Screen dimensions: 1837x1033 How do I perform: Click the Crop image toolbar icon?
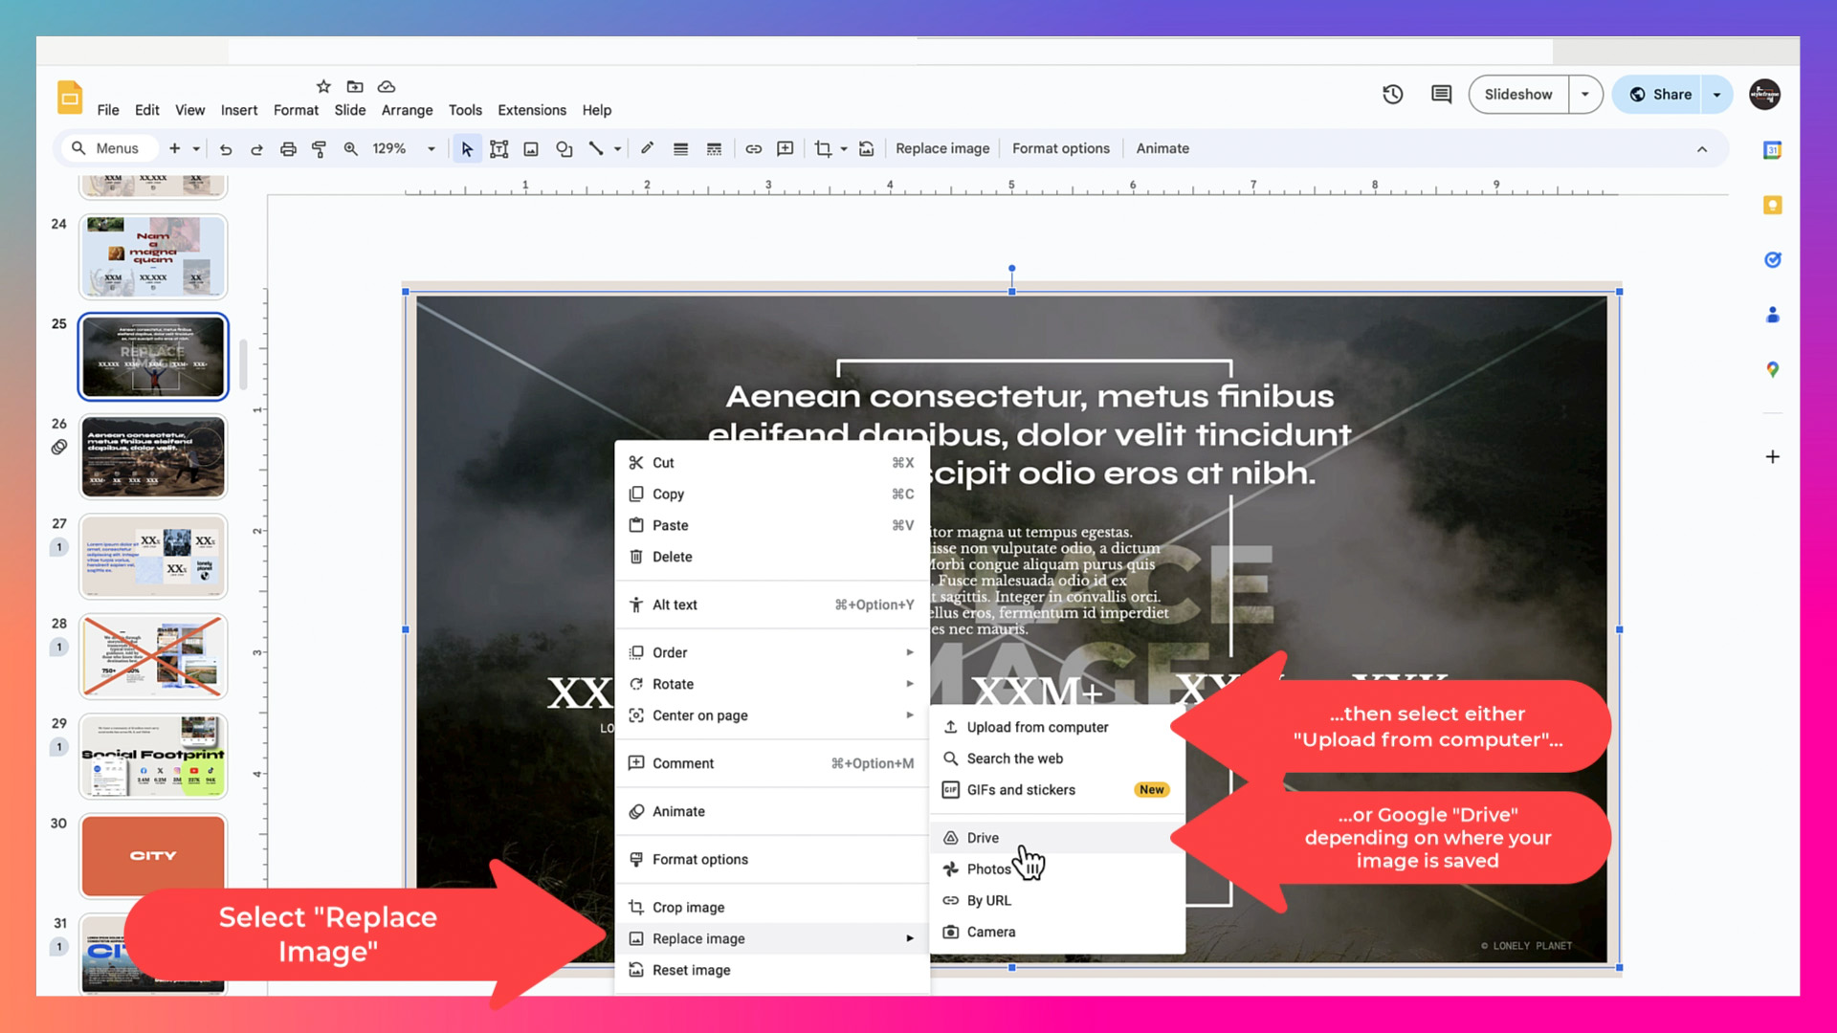click(823, 148)
